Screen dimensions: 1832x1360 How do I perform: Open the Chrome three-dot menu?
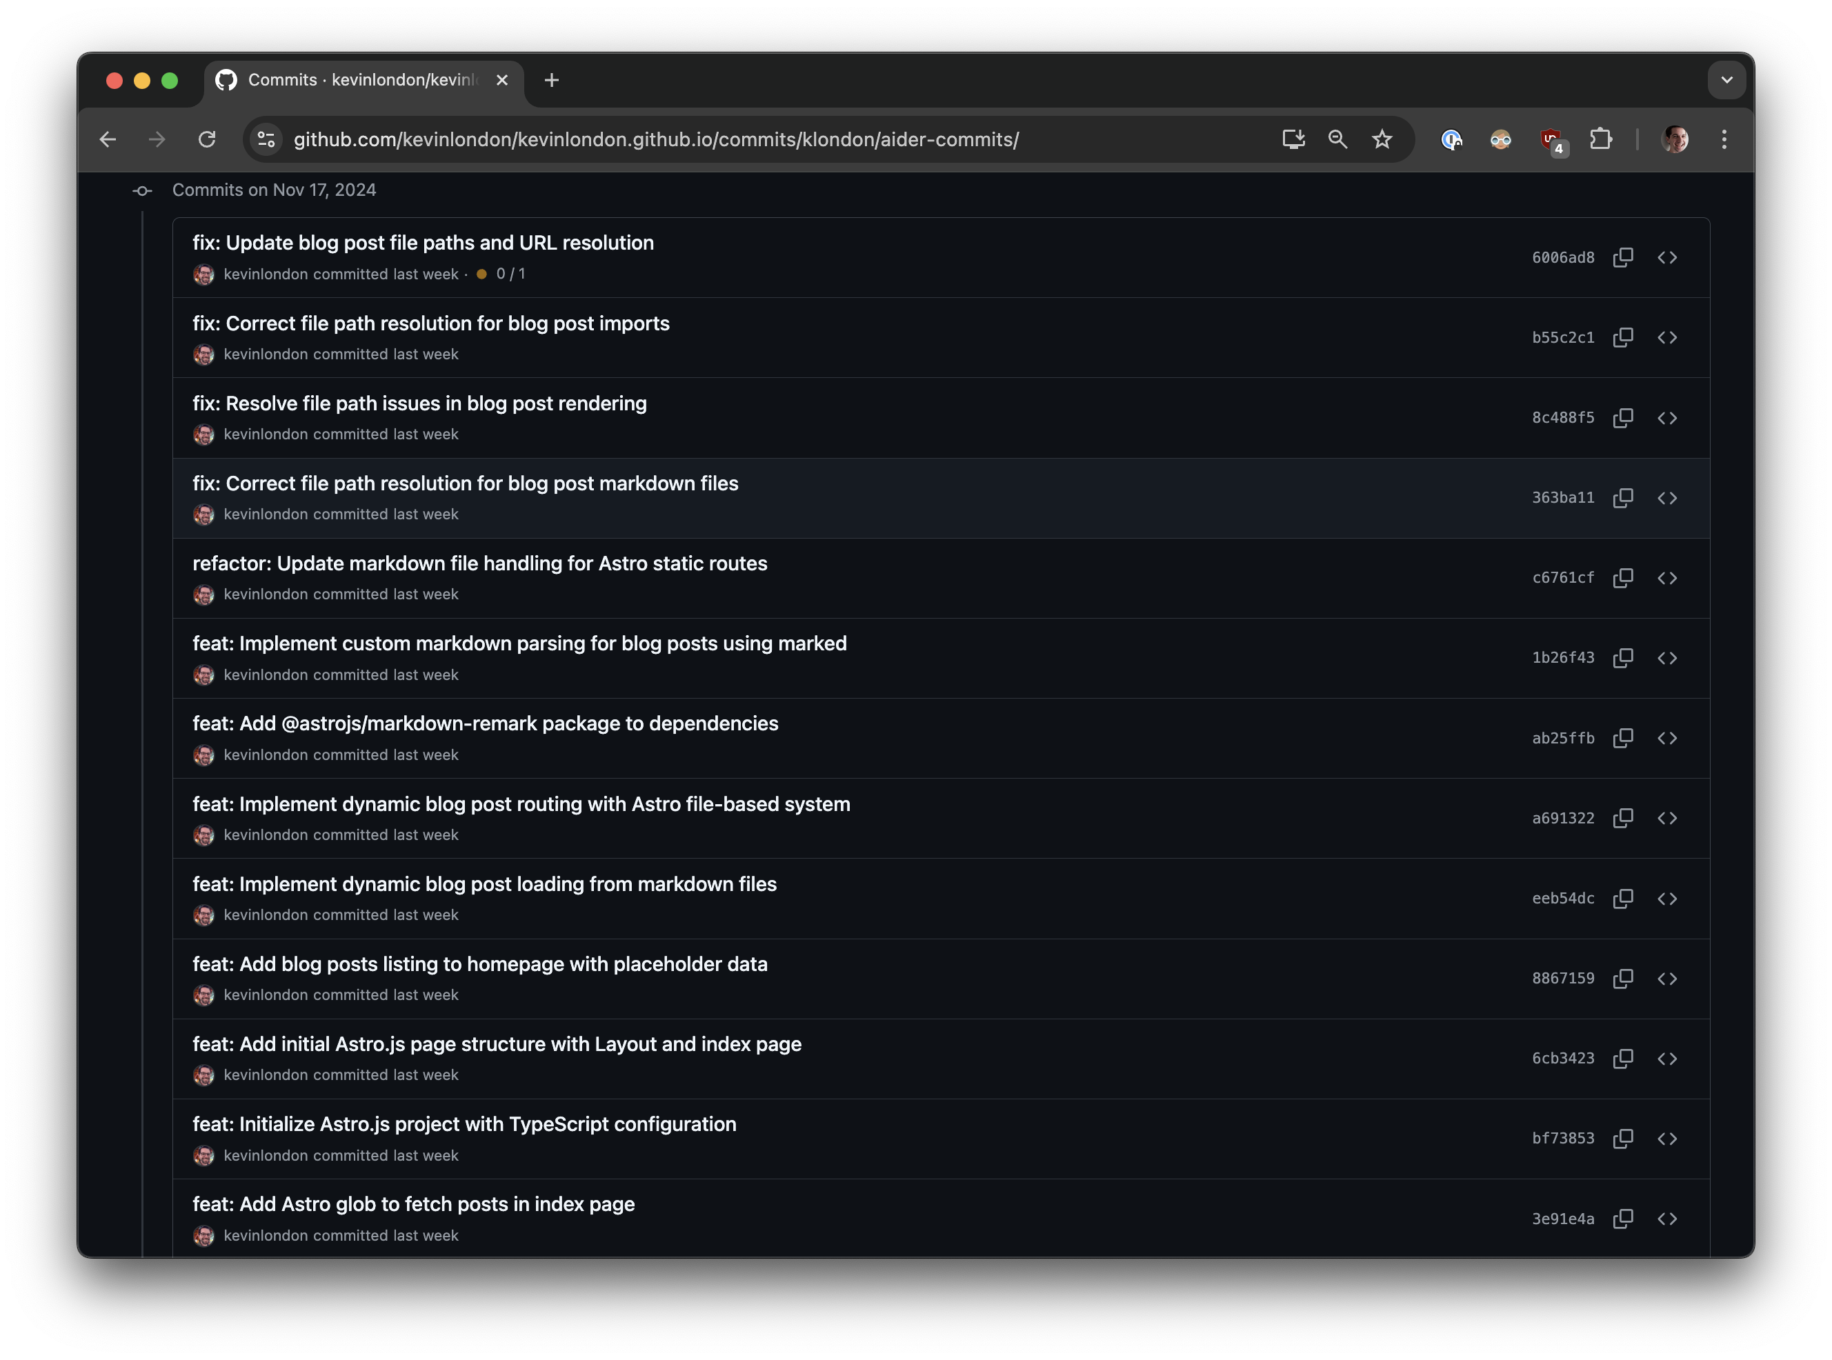point(1725,139)
